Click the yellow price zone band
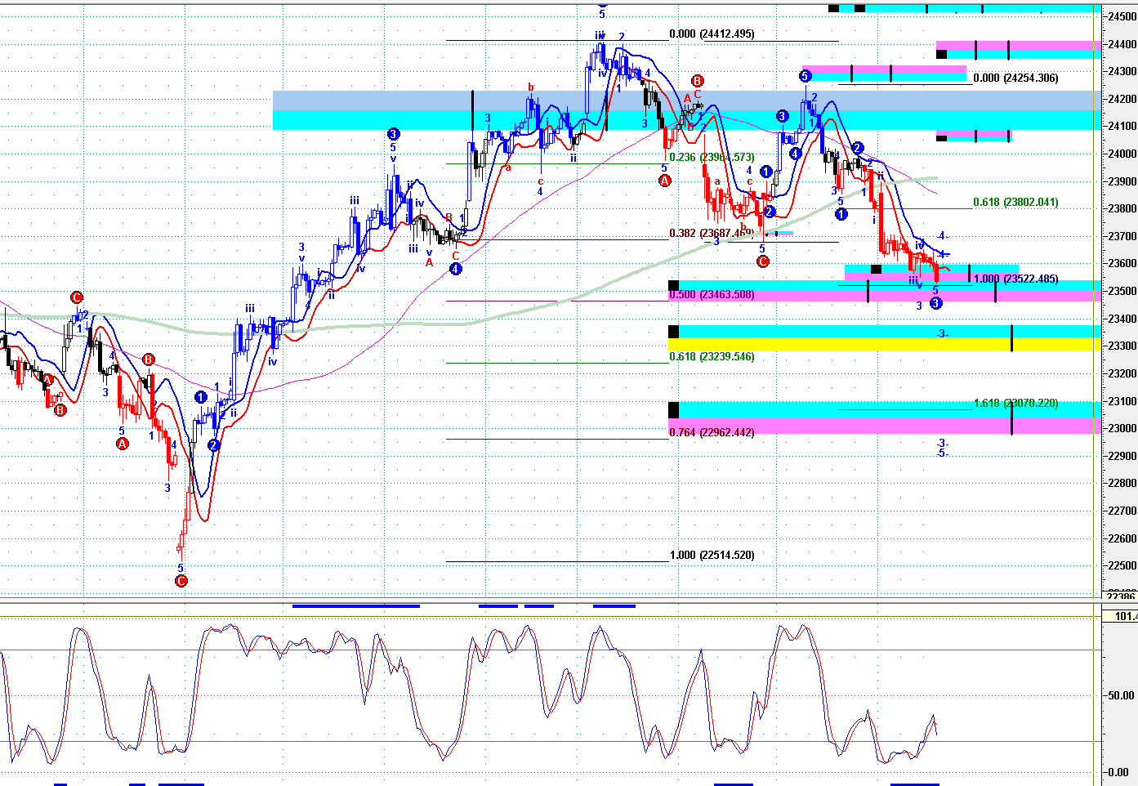1138x786 pixels. [x=882, y=345]
